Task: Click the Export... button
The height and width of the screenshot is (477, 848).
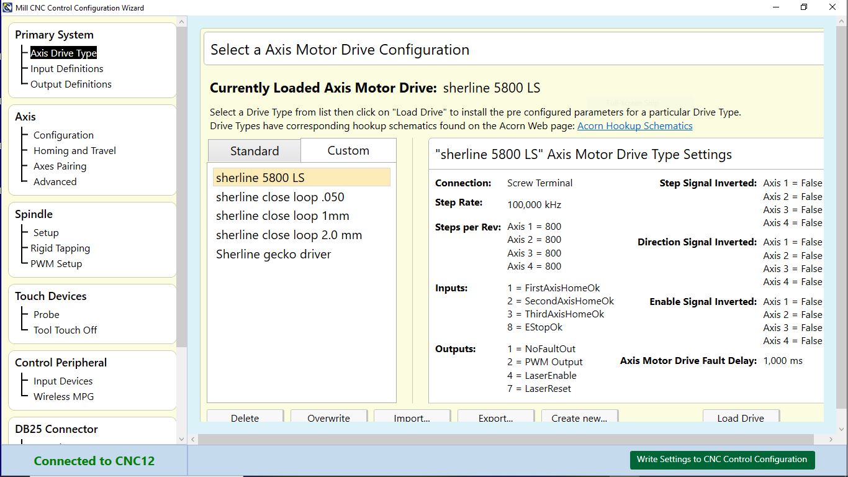Action: click(495, 416)
